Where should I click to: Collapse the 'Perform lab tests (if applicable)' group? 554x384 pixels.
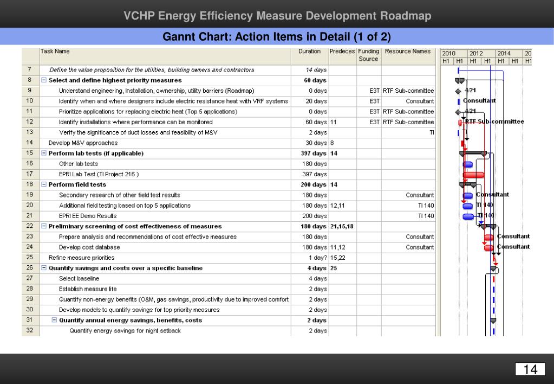(x=44, y=153)
